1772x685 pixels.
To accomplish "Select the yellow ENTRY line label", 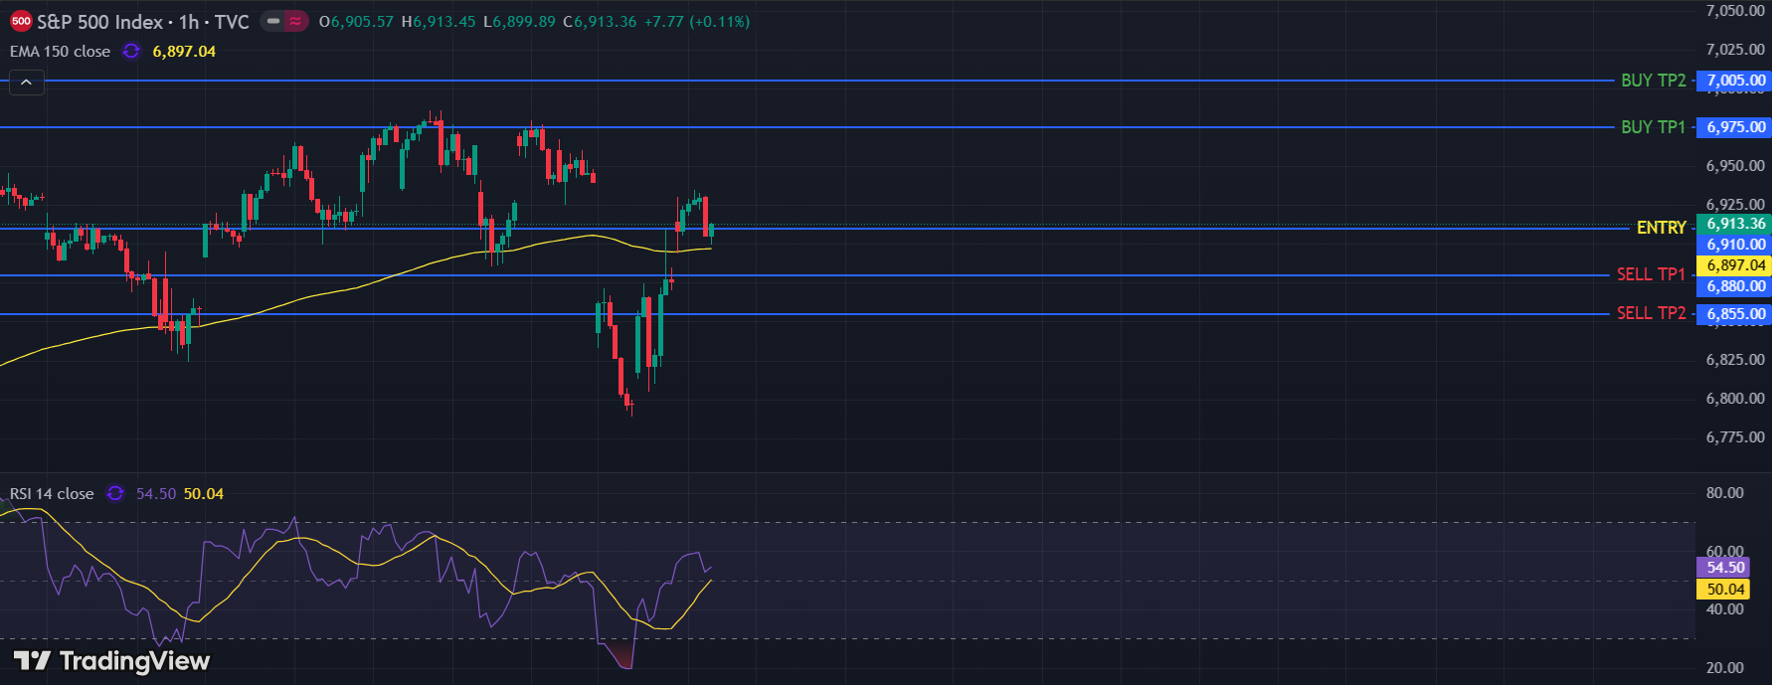I will [1661, 228].
